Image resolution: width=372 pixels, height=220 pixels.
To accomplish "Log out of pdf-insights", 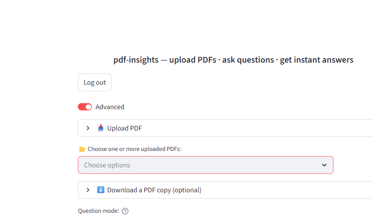I will pos(95,82).
